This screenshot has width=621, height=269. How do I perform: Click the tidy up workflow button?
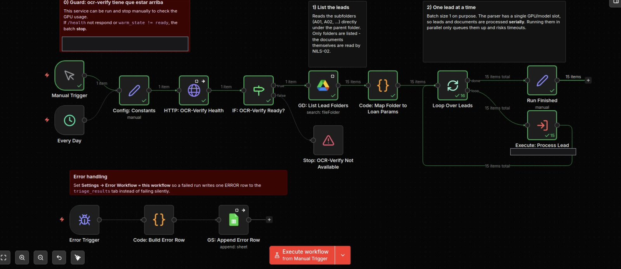pos(78,257)
